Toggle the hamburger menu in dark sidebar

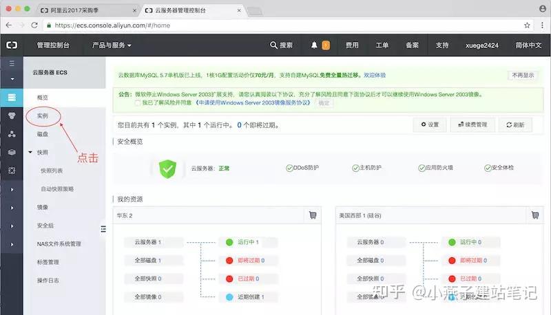[x=12, y=63]
